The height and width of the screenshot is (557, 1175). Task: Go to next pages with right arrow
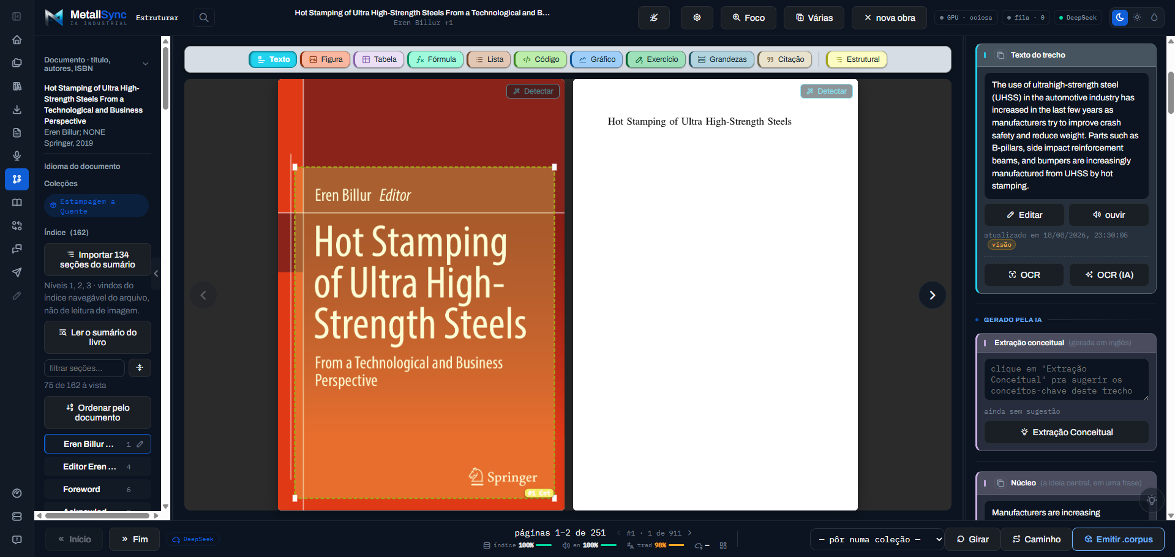[x=933, y=295]
